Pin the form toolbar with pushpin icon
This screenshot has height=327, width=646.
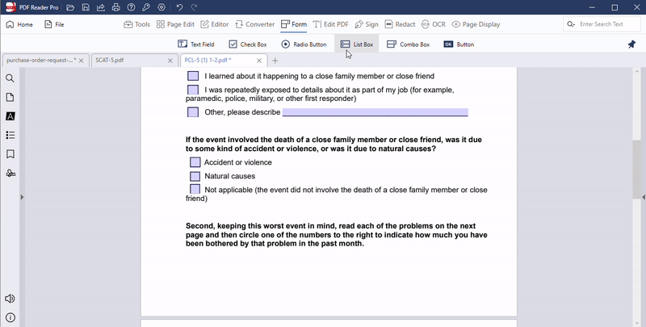tap(631, 44)
